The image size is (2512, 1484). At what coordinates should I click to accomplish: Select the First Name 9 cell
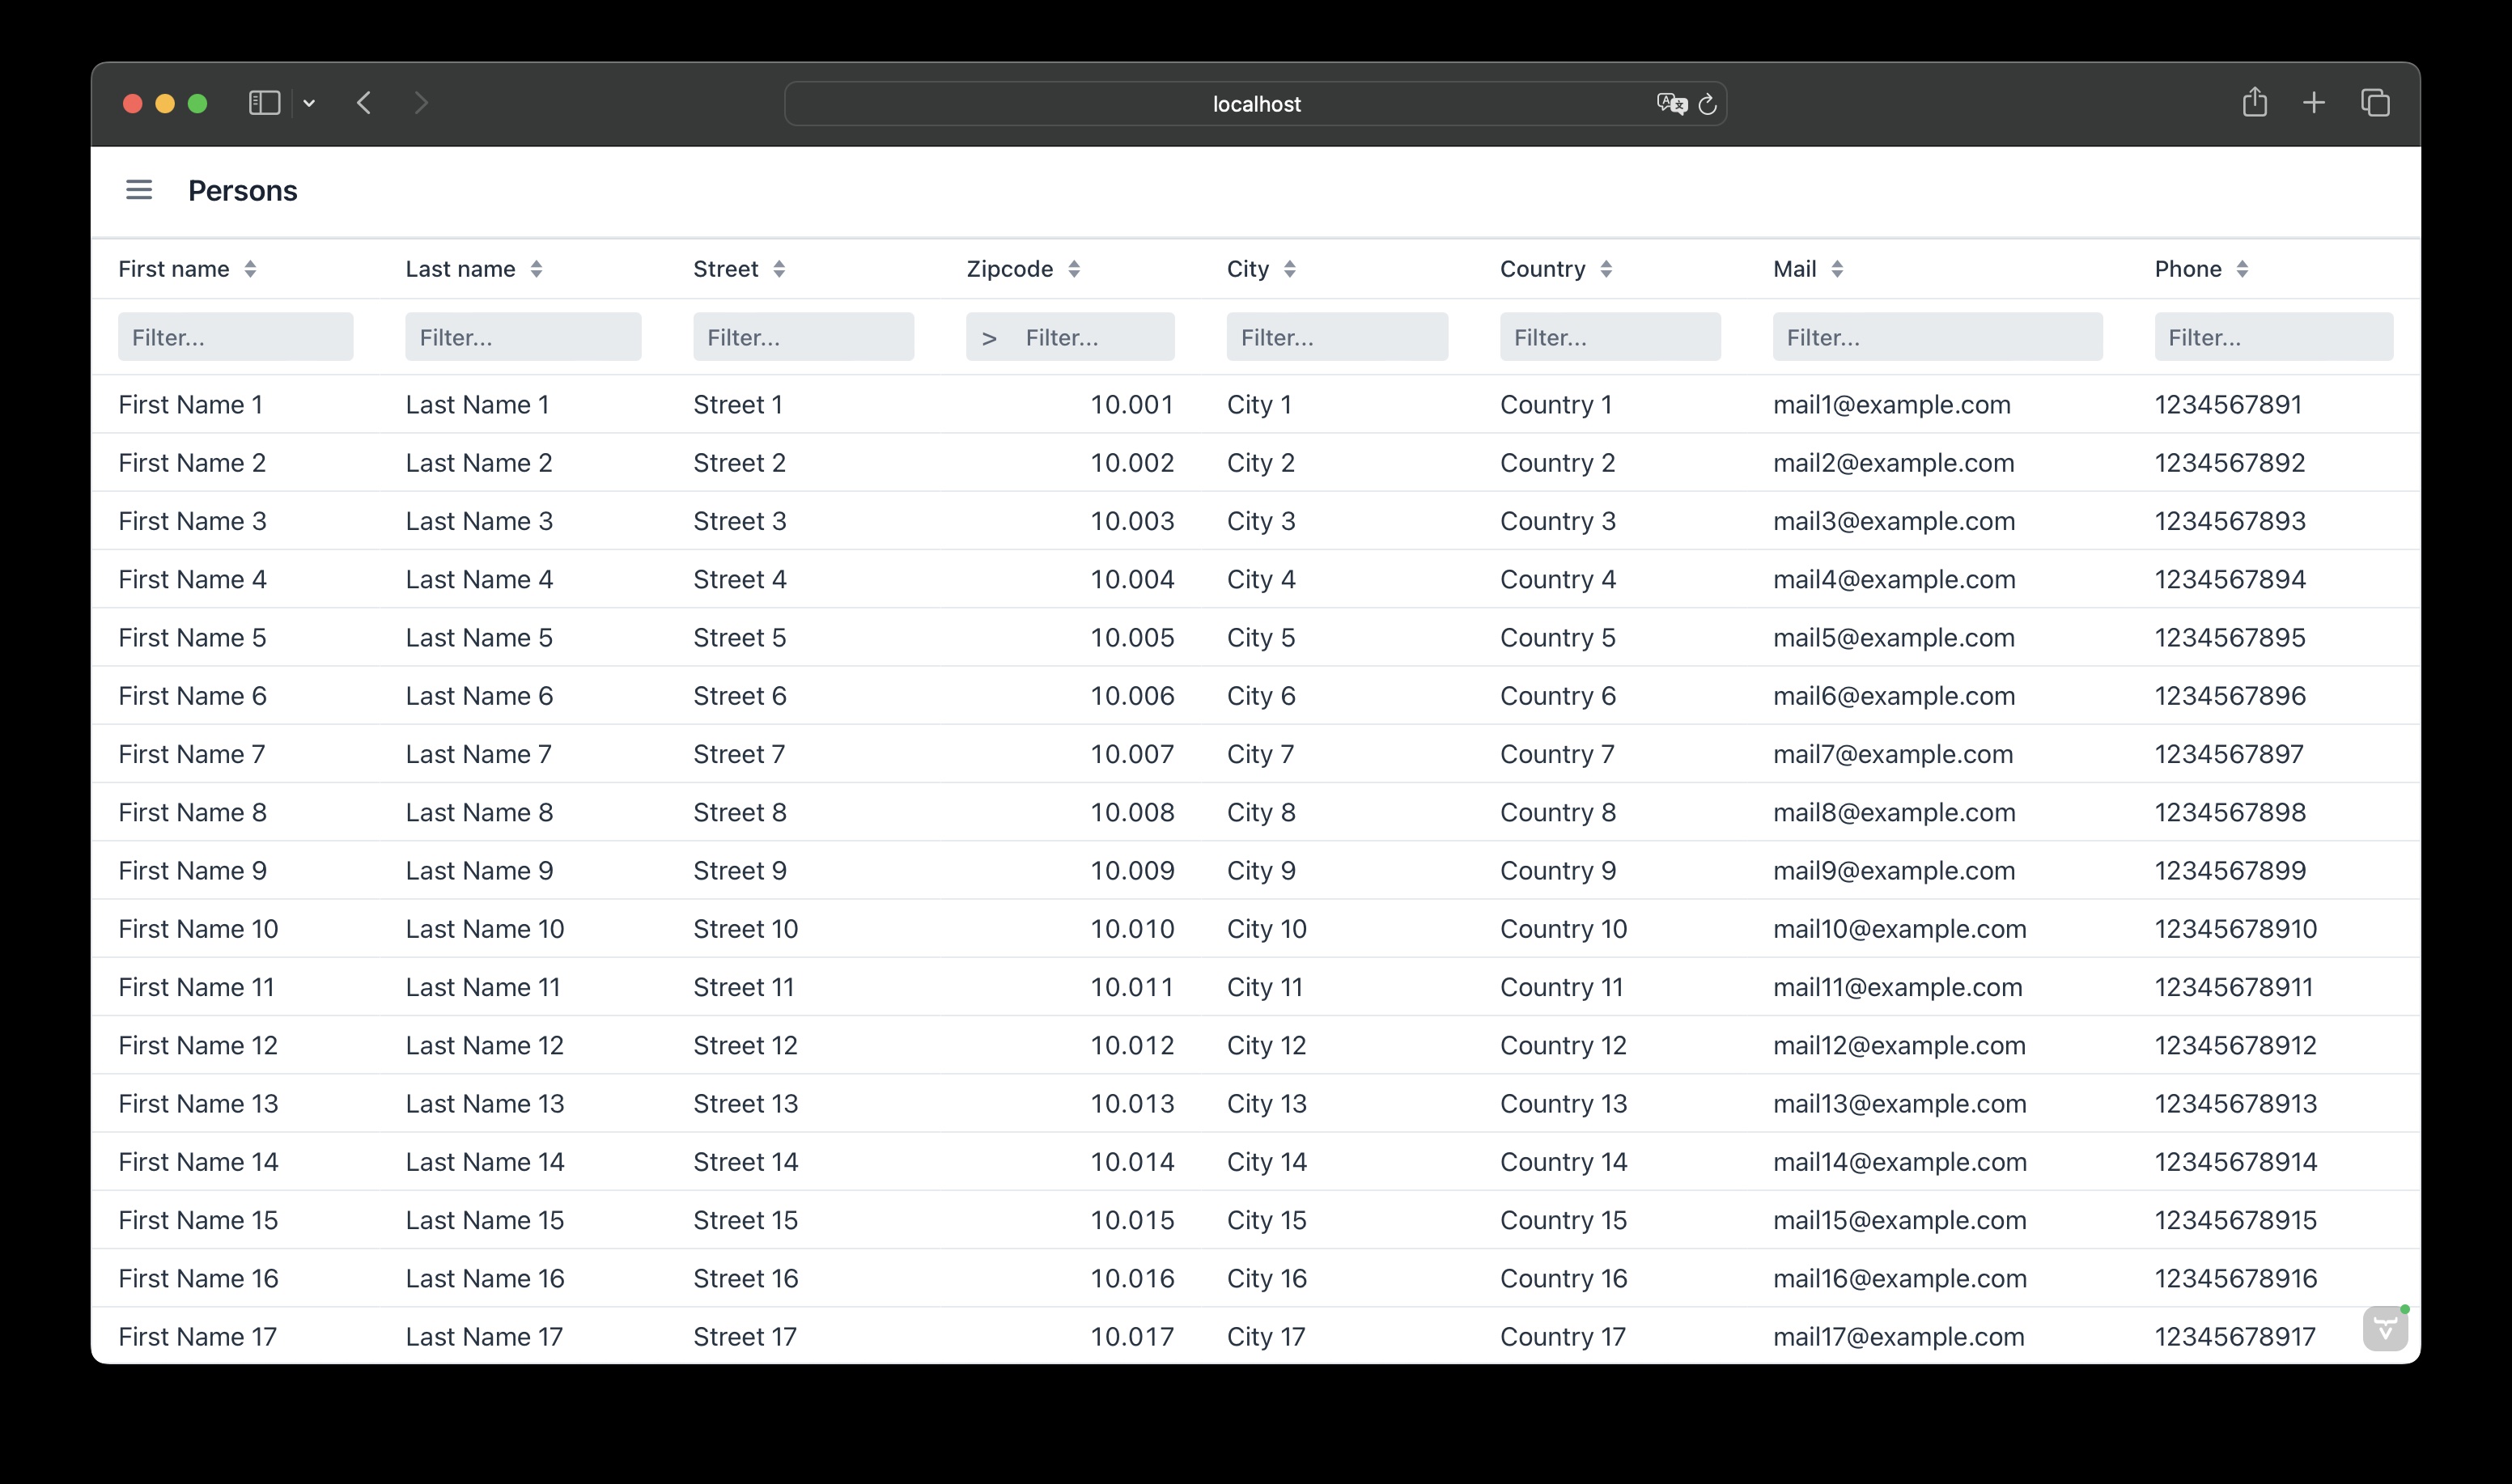tap(193, 870)
